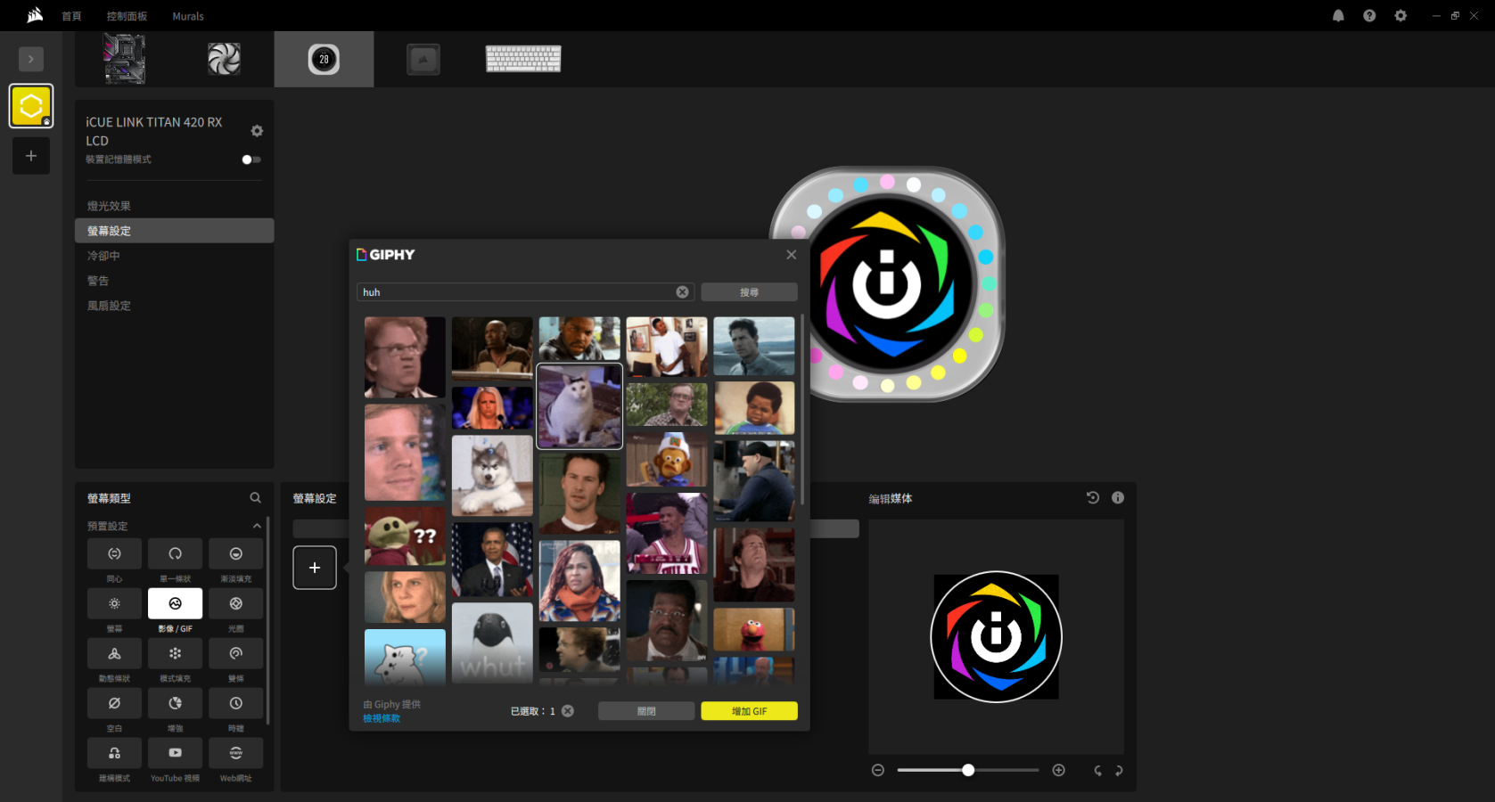This screenshot has height=802, width=1495.
Task: Select the Web網址 screen type icon
Action: tap(235, 753)
